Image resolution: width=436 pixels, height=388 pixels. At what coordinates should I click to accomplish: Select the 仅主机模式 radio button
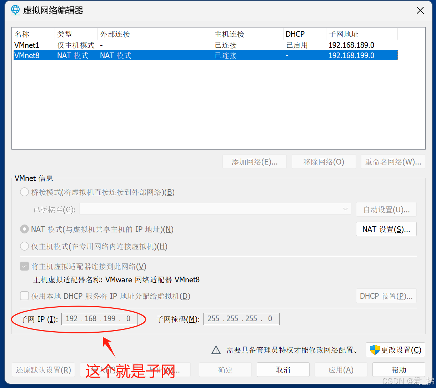pyautogui.click(x=24, y=246)
